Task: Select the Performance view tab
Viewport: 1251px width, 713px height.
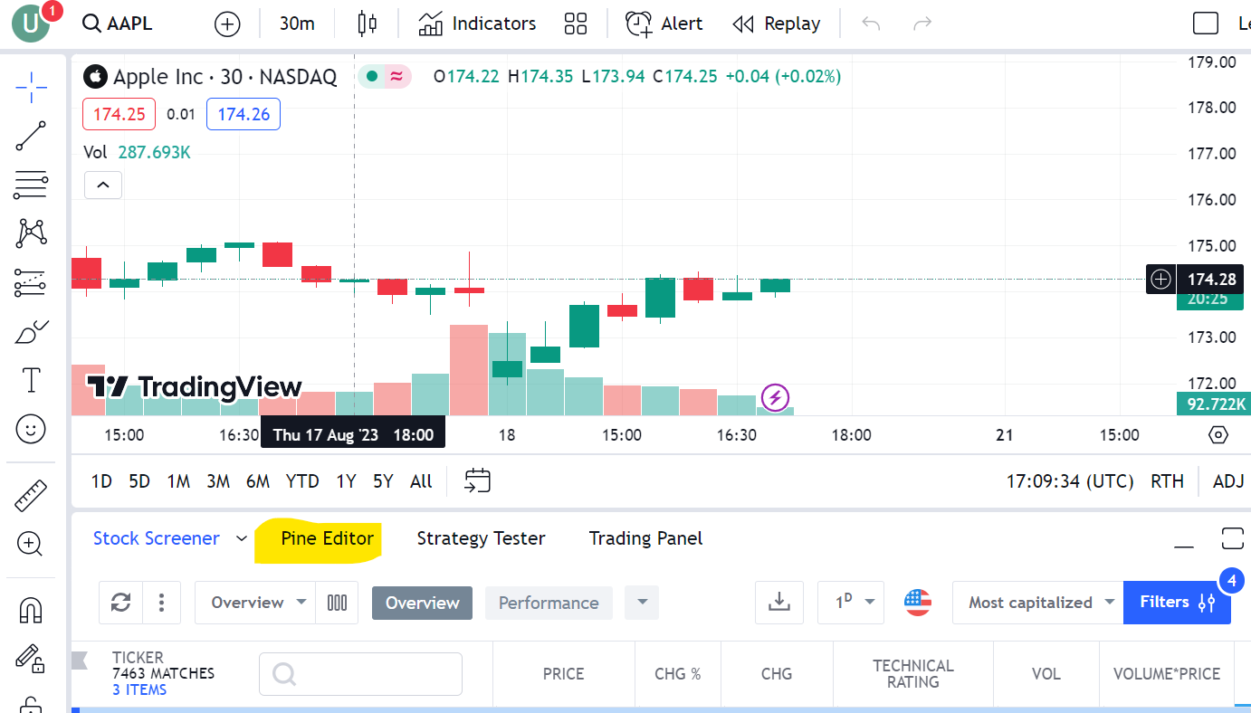Action: click(x=549, y=603)
